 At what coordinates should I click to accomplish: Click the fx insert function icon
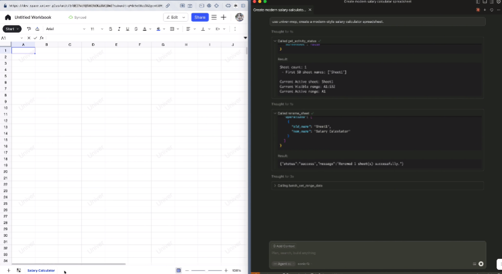point(42,38)
